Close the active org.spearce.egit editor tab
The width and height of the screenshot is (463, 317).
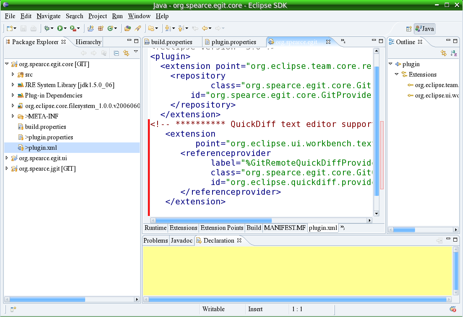click(328, 42)
